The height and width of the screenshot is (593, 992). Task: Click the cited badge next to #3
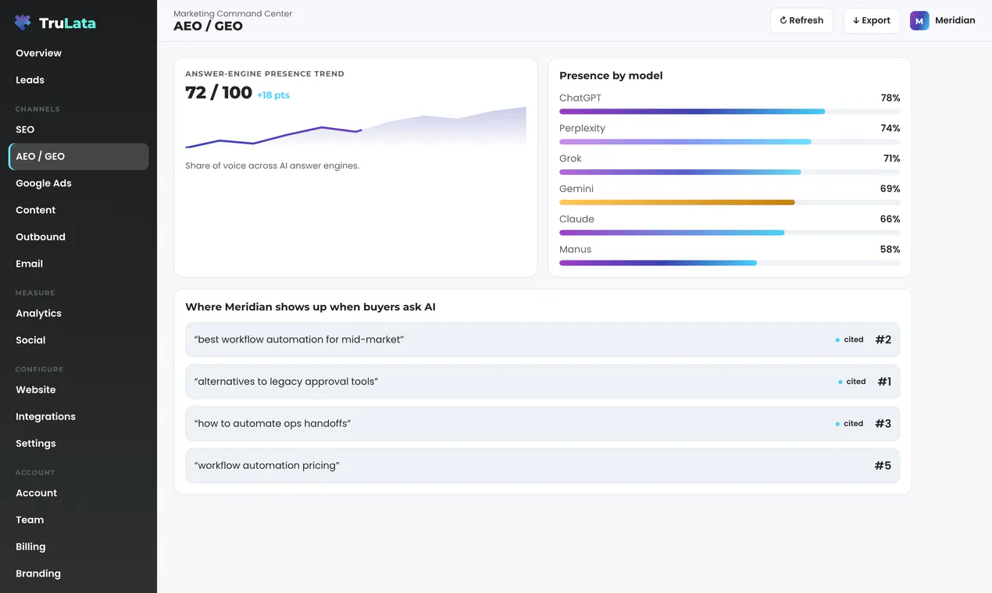pyautogui.click(x=850, y=424)
